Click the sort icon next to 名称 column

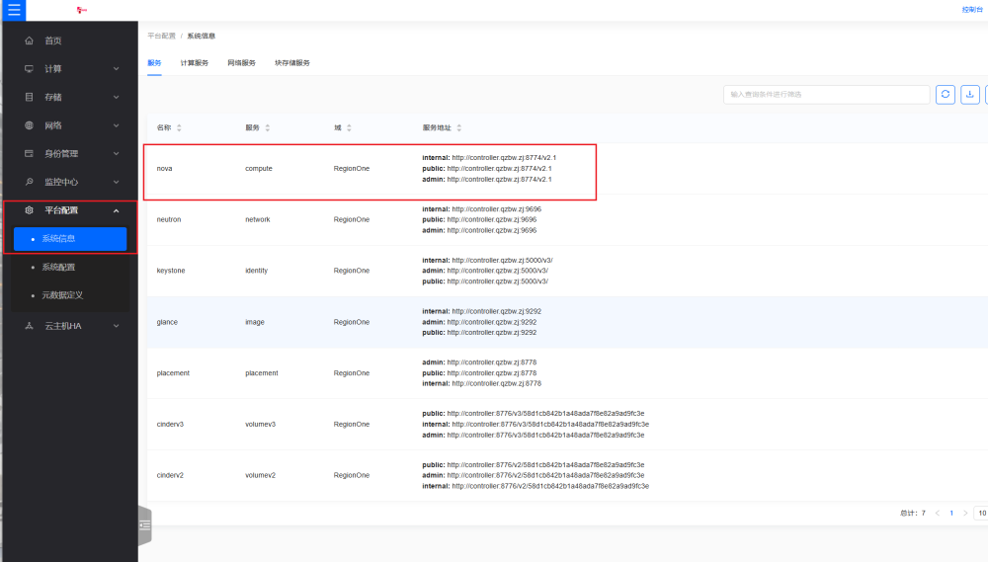[179, 128]
